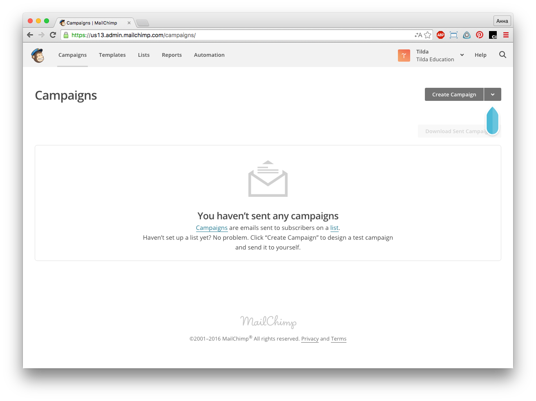This screenshot has width=536, height=401.
Task: Click the URL address bar field
Action: click(x=241, y=35)
